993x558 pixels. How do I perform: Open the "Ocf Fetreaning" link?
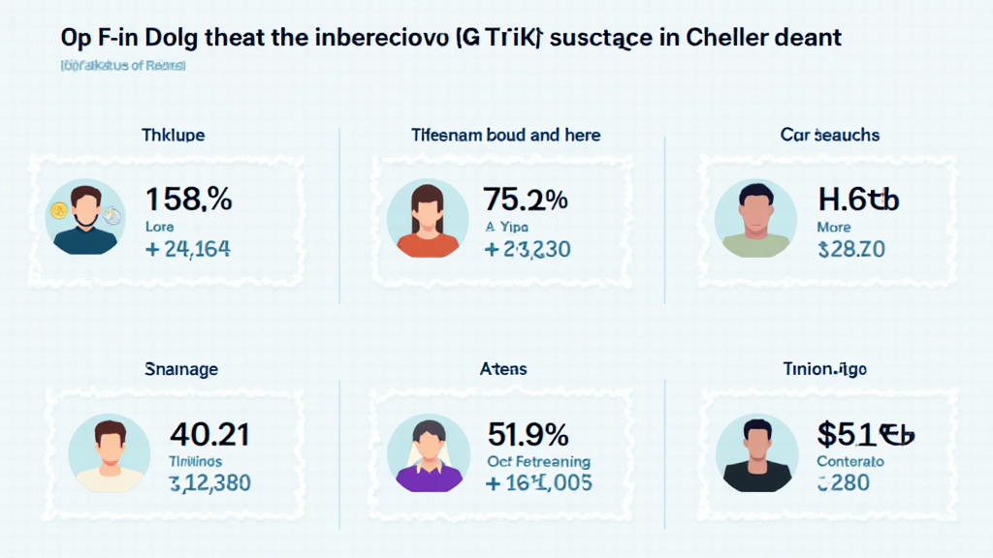coord(539,462)
